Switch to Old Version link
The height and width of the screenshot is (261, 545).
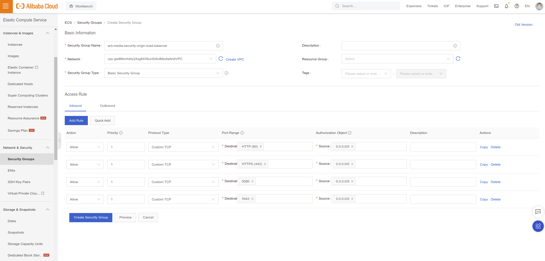point(523,25)
